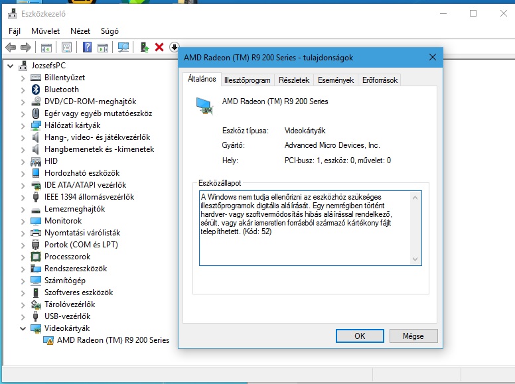The width and height of the screenshot is (515, 384).
Task: Expand the Portok (COM és LPT) category
Action: [23, 245]
